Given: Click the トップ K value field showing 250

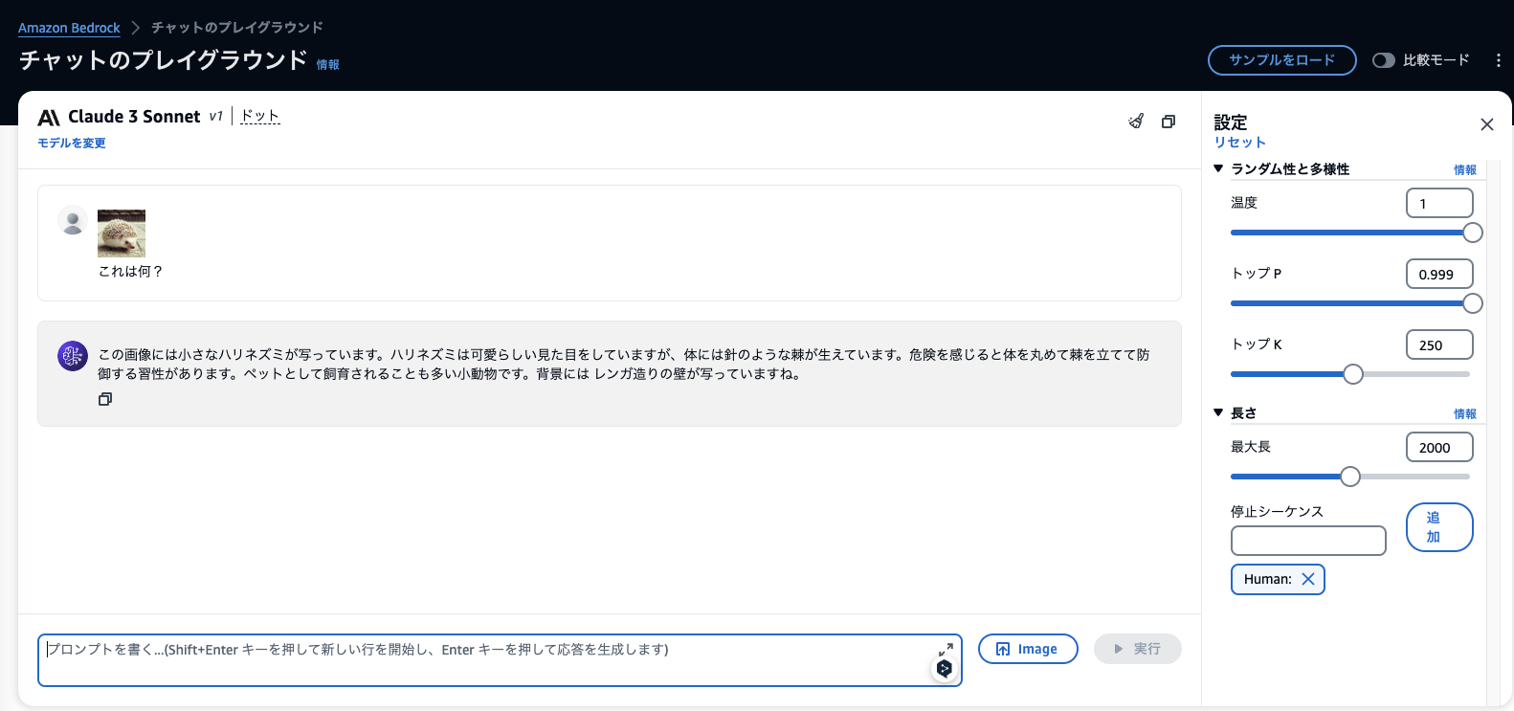Looking at the screenshot, I should click(x=1439, y=344).
